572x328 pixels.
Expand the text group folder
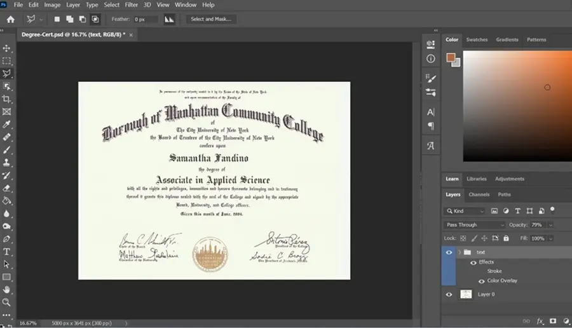460,252
